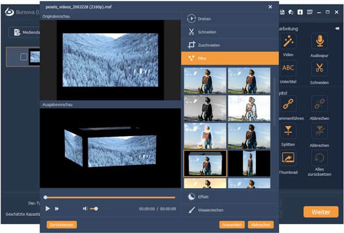Image resolution: width=344 pixels, height=233 pixels.
Task: Click the Audiospur microphone icon
Action: point(320,41)
